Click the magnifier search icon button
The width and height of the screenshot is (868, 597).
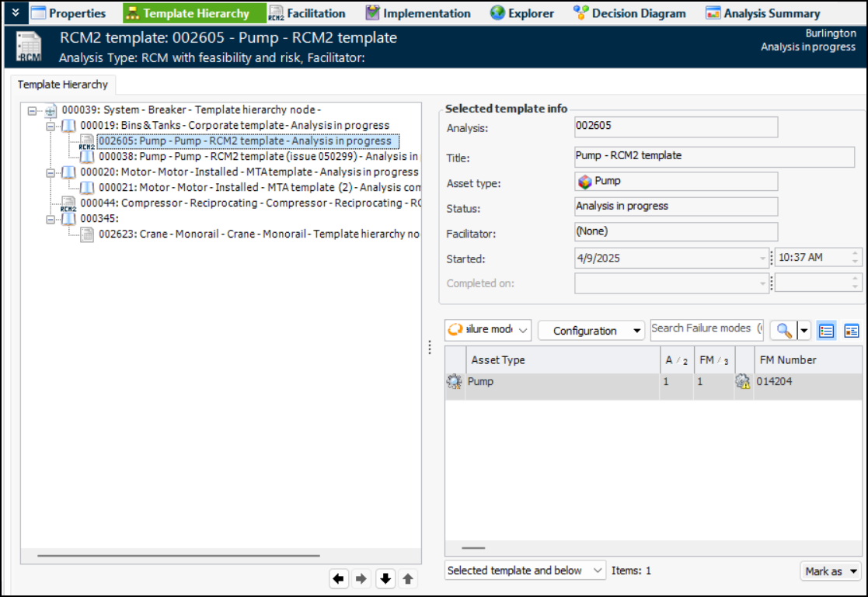(x=784, y=331)
